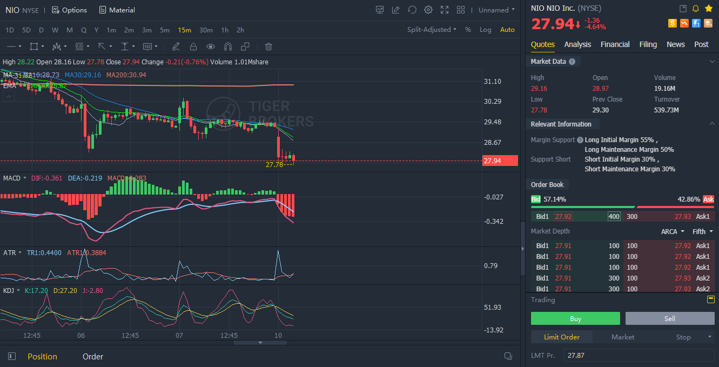Select the 1D timeframe
This screenshot has height=367, width=719.
(10, 30)
